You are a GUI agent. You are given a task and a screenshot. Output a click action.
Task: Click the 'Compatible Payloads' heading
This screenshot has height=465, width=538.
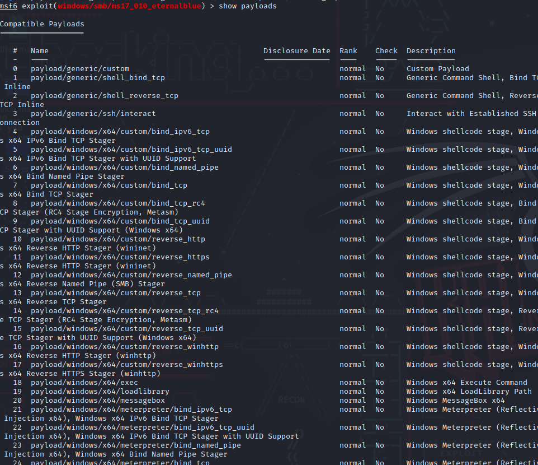pyautogui.click(x=42, y=24)
